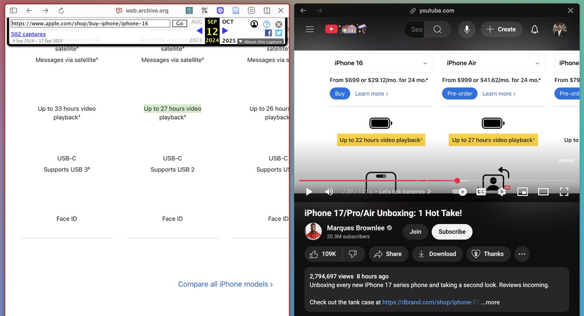The width and height of the screenshot is (584, 316).
Task: Go to the YouTube home logo
Action: coord(346,29)
